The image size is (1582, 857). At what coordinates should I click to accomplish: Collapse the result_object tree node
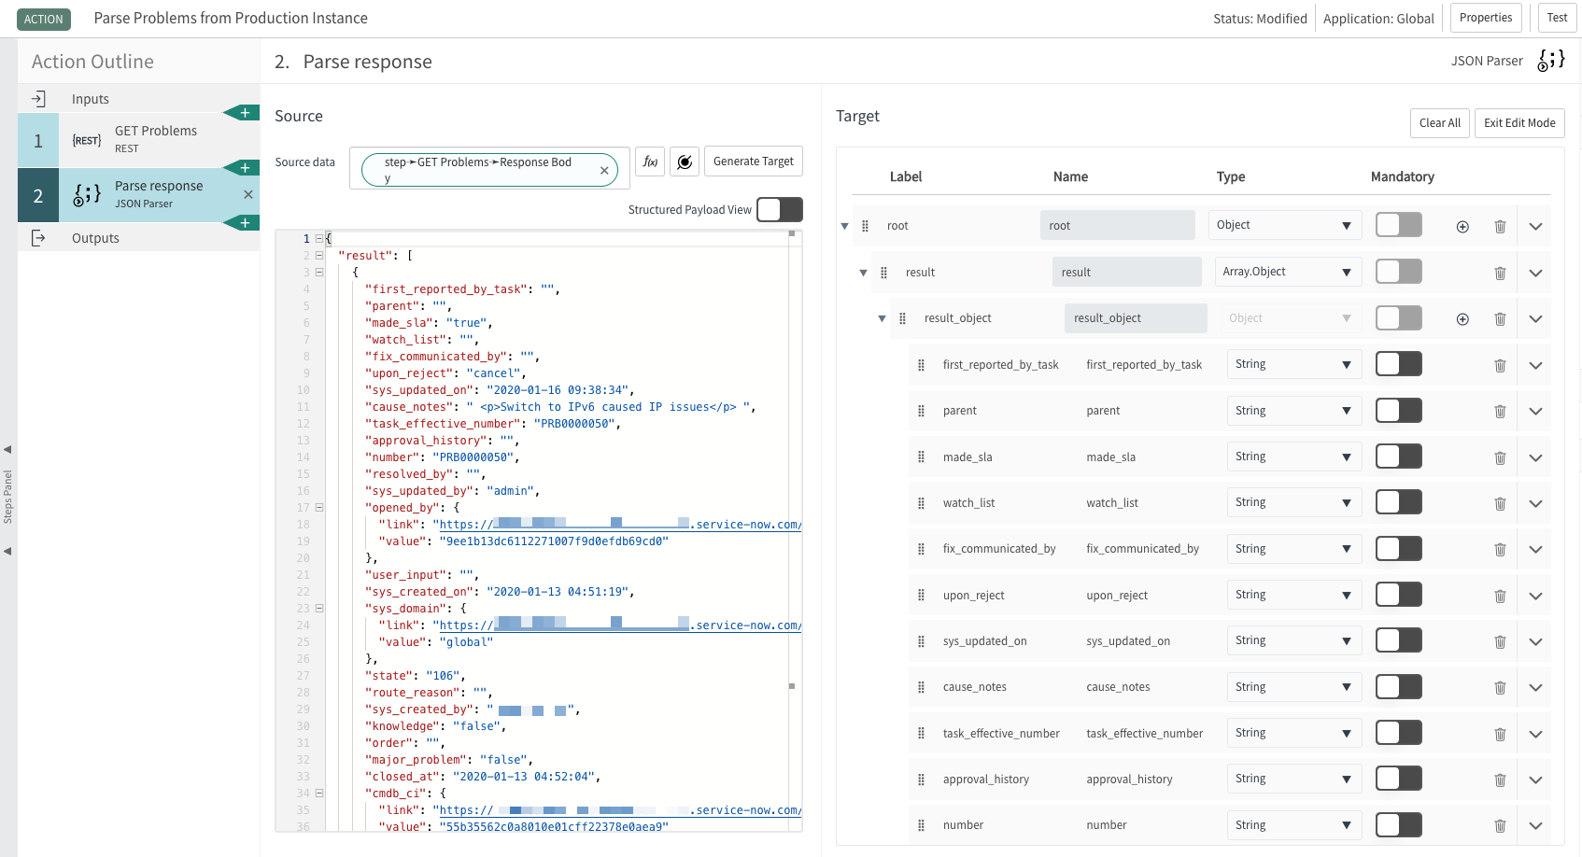[x=882, y=318]
